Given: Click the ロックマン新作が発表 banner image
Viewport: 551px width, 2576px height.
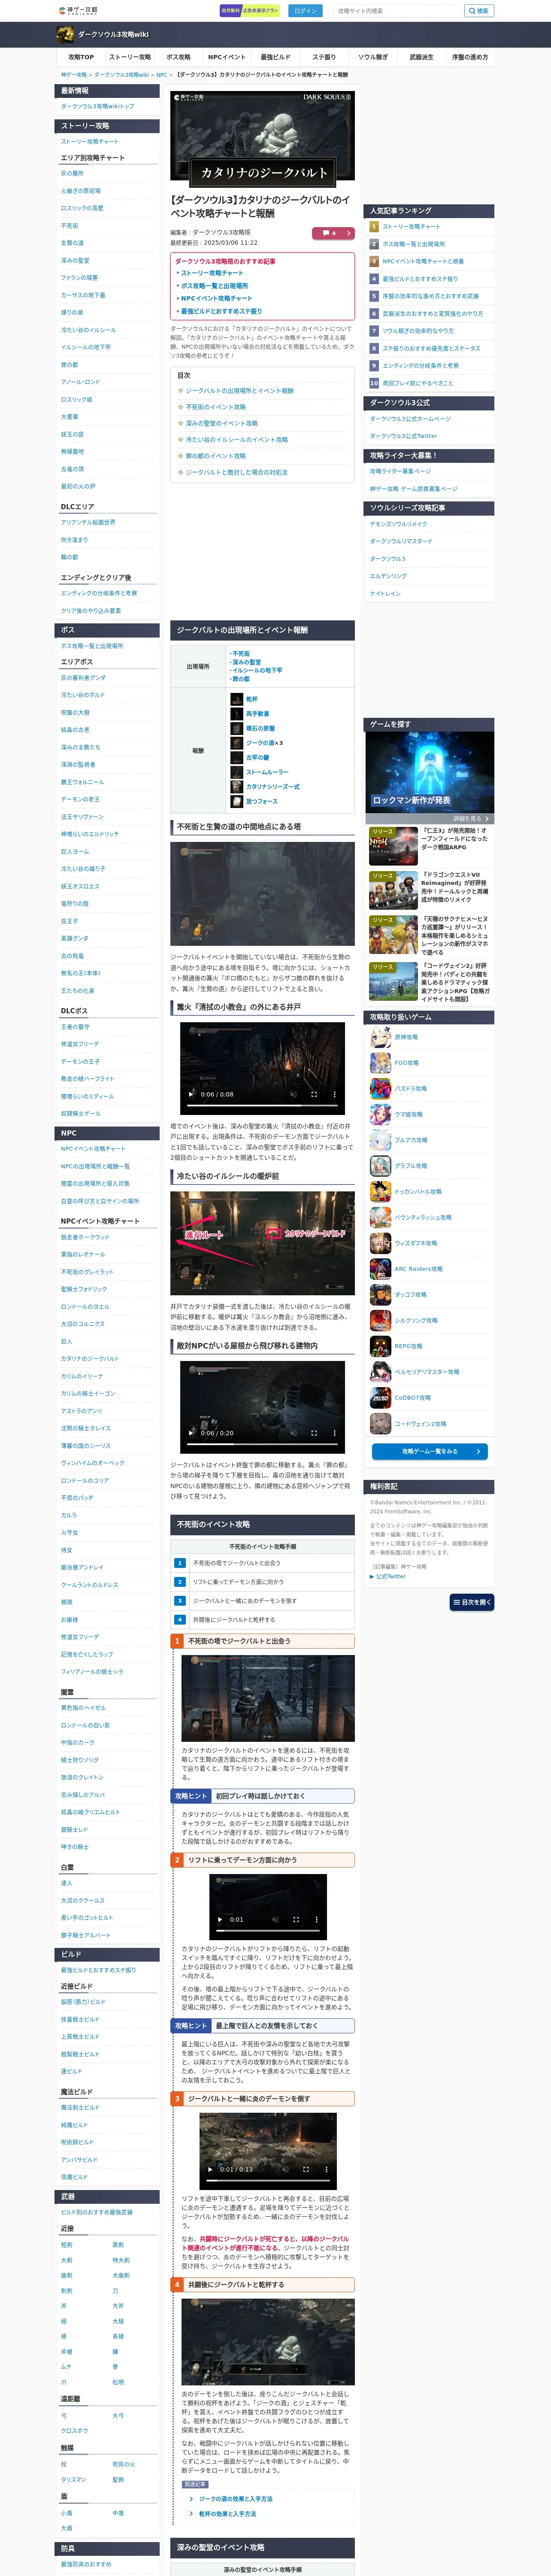Looking at the screenshot, I should (429, 772).
